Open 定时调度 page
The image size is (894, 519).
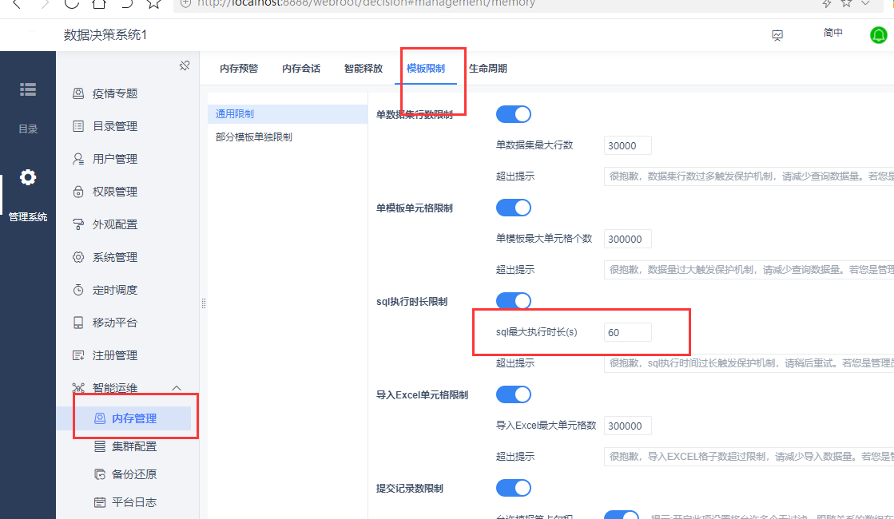point(115,290)
